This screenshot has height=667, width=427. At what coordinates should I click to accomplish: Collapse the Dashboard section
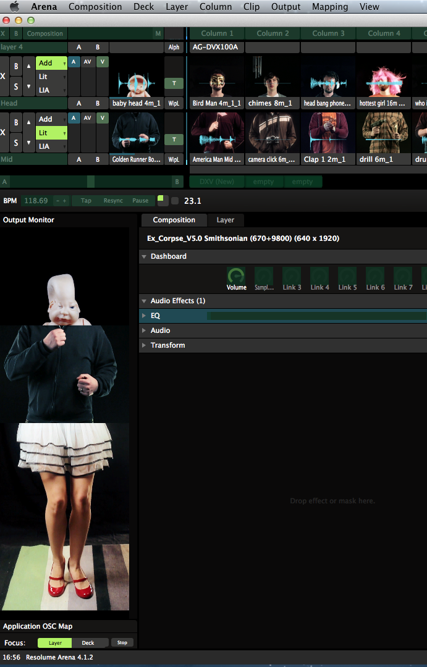(x=145, y=256)
